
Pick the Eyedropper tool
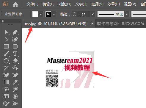coord(15,82)
